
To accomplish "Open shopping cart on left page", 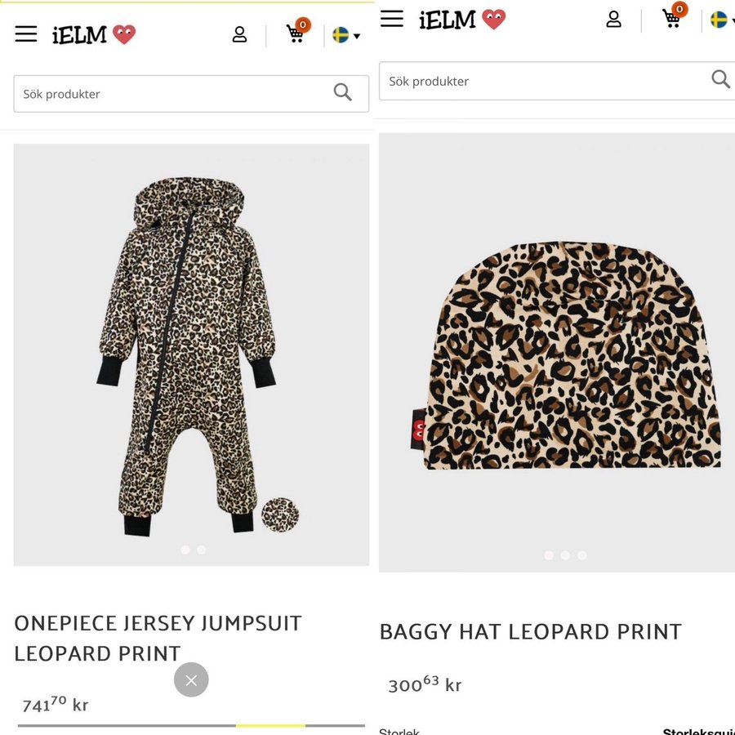I will (x=296, y=33).
